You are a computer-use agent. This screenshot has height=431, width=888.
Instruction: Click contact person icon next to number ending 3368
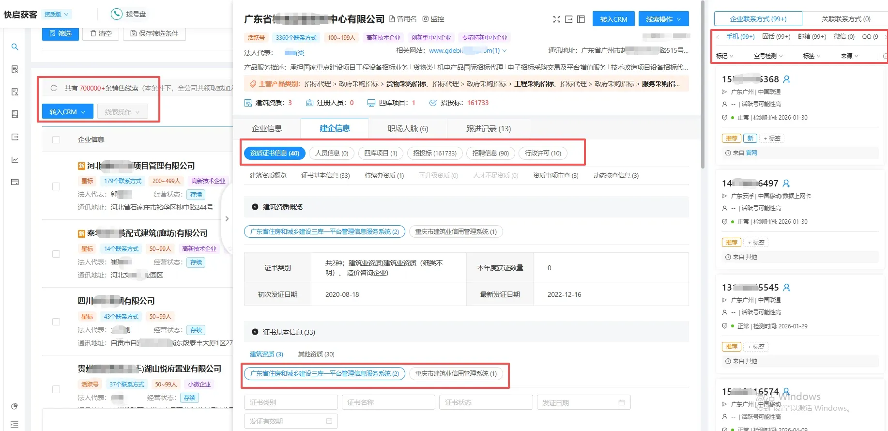tap(786, 79)
